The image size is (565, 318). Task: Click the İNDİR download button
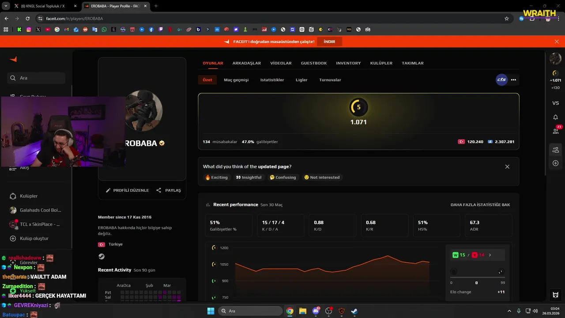[x=329, y=42]
